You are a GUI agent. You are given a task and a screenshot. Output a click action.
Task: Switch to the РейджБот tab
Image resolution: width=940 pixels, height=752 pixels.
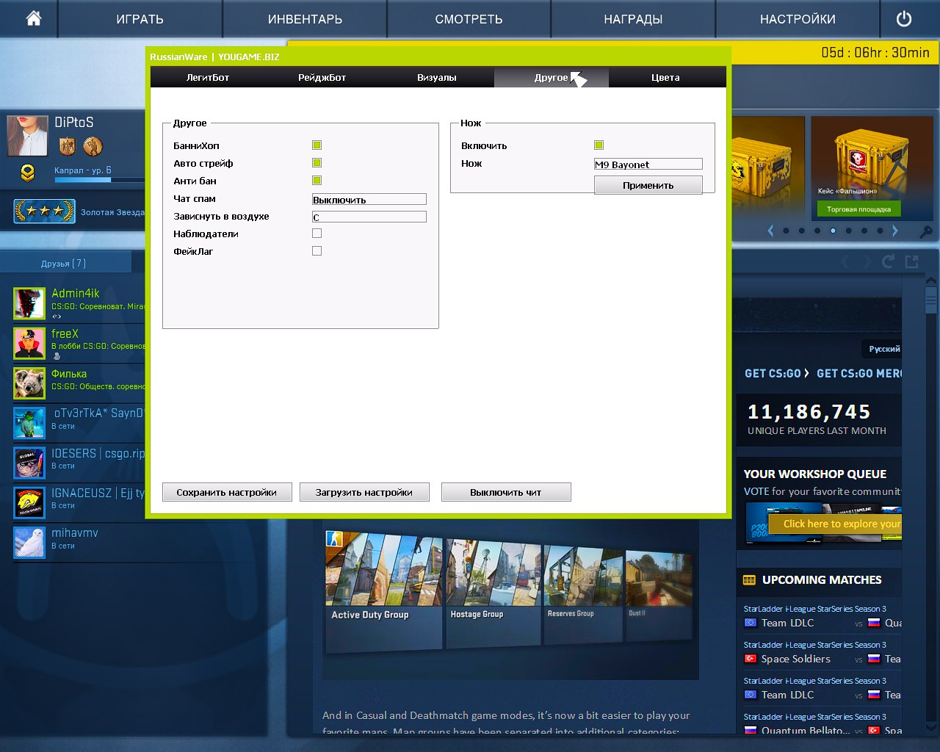[x=322, y=77]
